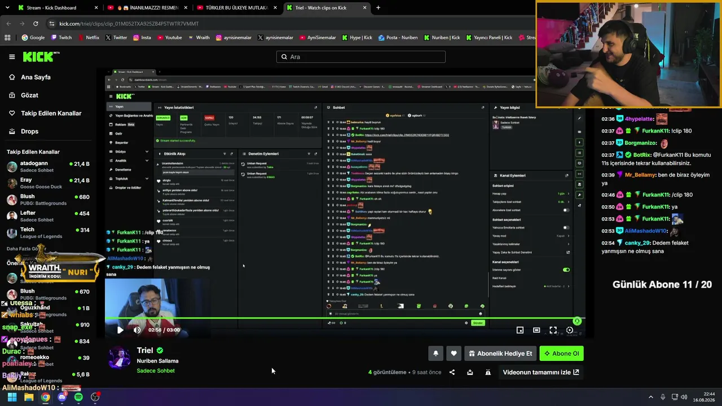The image size is (722, 406).
Task: Switch to TÜRKLER BU ÜLKEYE browser tab
Action: pos(236,8)
